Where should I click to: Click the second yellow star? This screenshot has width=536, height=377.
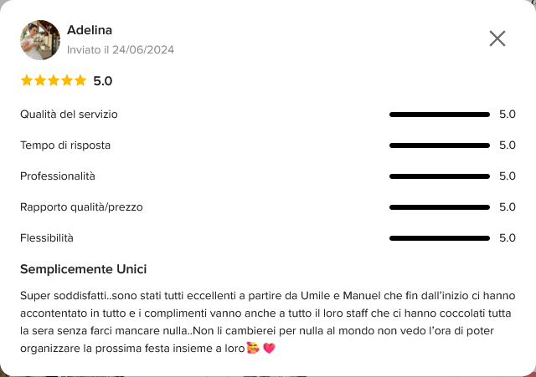click(40, 80)
